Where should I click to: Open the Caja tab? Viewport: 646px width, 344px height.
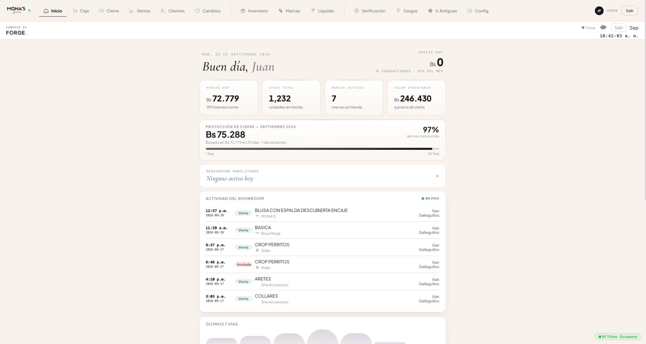[81, 11]
